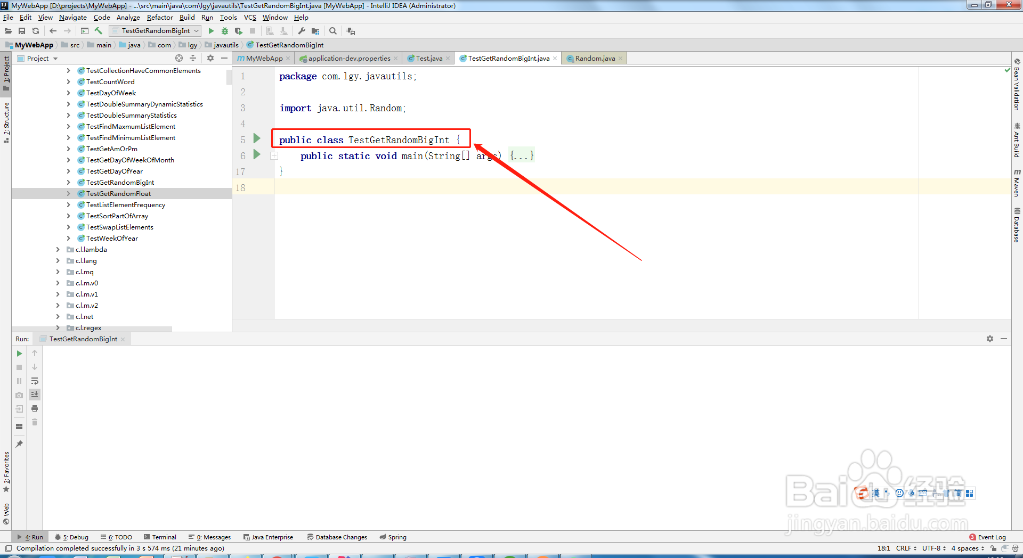Toggle pin tab in the Run panel
Image resolution: width=1023 pixels, height=558 pixels.
click(19, 444)
